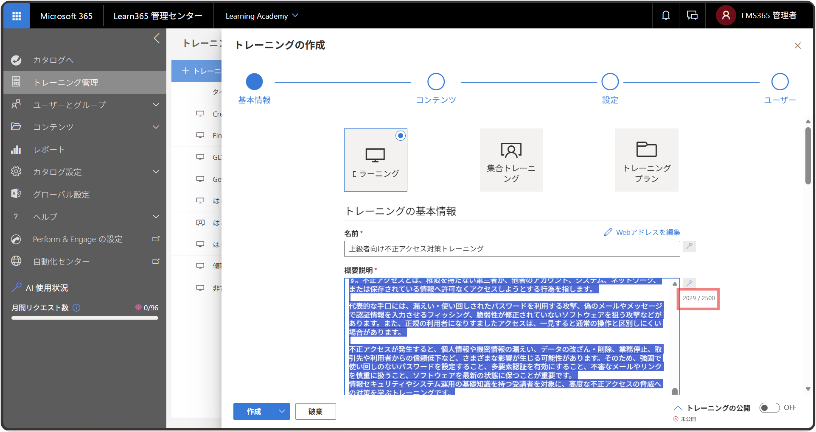Toggle the トレーニングの公開 switch
This screenshot has width=816, height=432.
(x=769, y=408)
